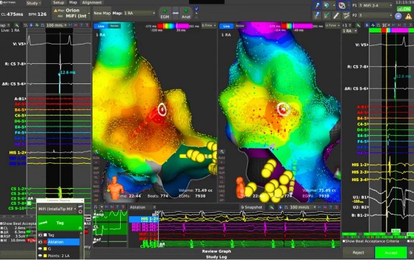Toggle visibility eye for Points: 2 LA

[40, 256]
